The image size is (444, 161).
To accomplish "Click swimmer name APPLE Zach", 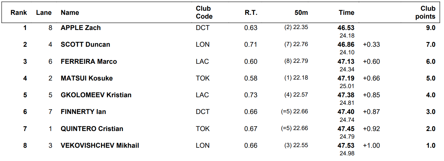I will pos(81,28).
